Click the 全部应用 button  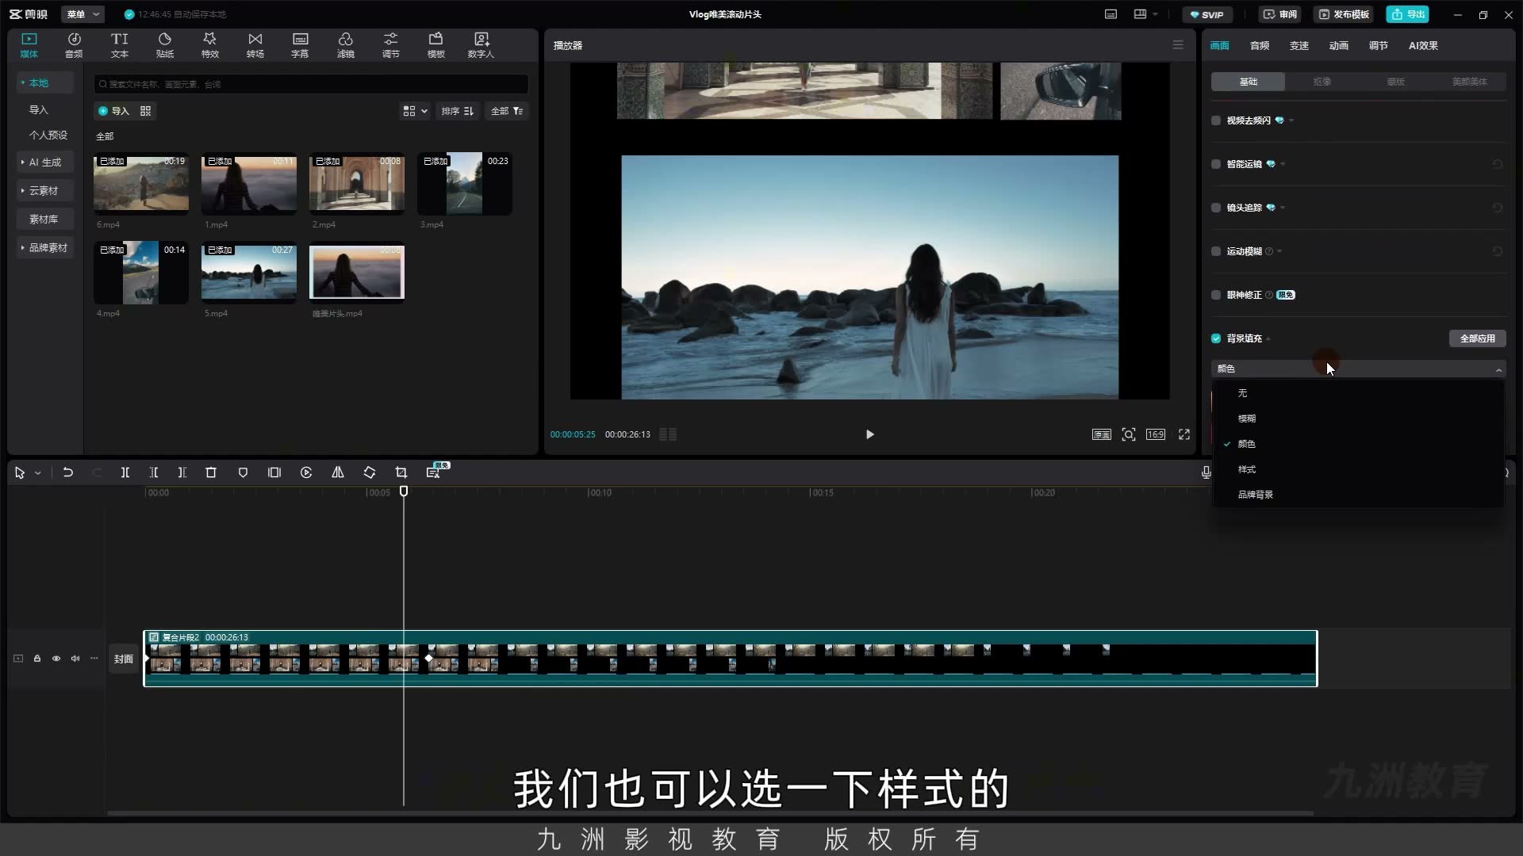pos(1477,338)
